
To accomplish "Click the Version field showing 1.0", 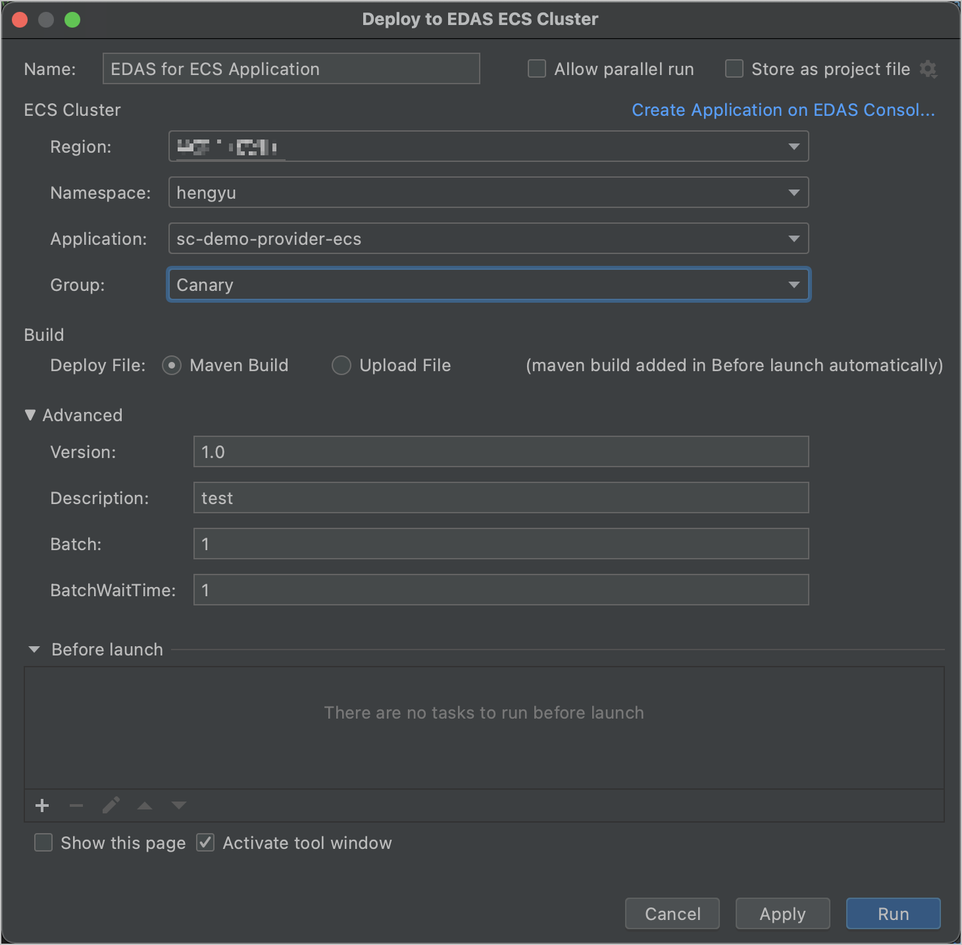I will click(501, 452).
